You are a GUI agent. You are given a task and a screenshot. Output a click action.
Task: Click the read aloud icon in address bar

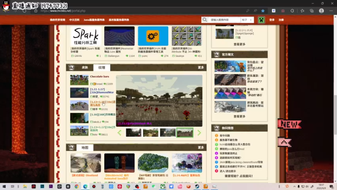[255, 11]
